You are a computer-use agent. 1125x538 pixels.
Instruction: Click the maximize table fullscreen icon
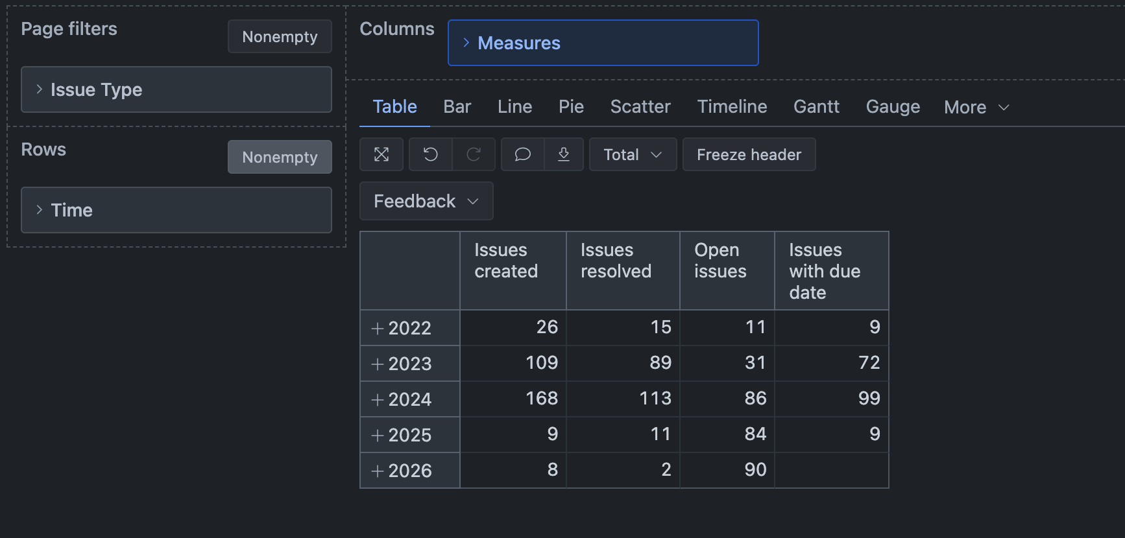pyautogui.click(x=381, y=154)
